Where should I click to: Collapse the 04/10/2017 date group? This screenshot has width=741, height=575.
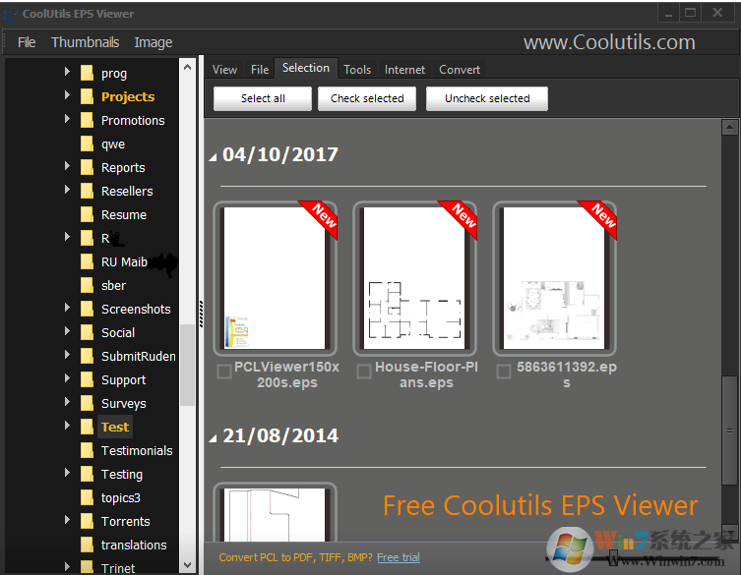click(x=214, y=157)
